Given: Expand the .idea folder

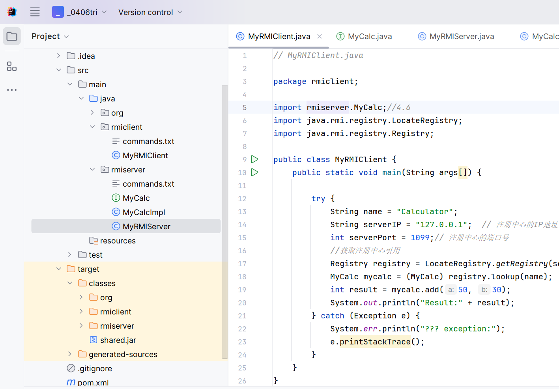Looking at the screenshot, I should tap(58, 56).
